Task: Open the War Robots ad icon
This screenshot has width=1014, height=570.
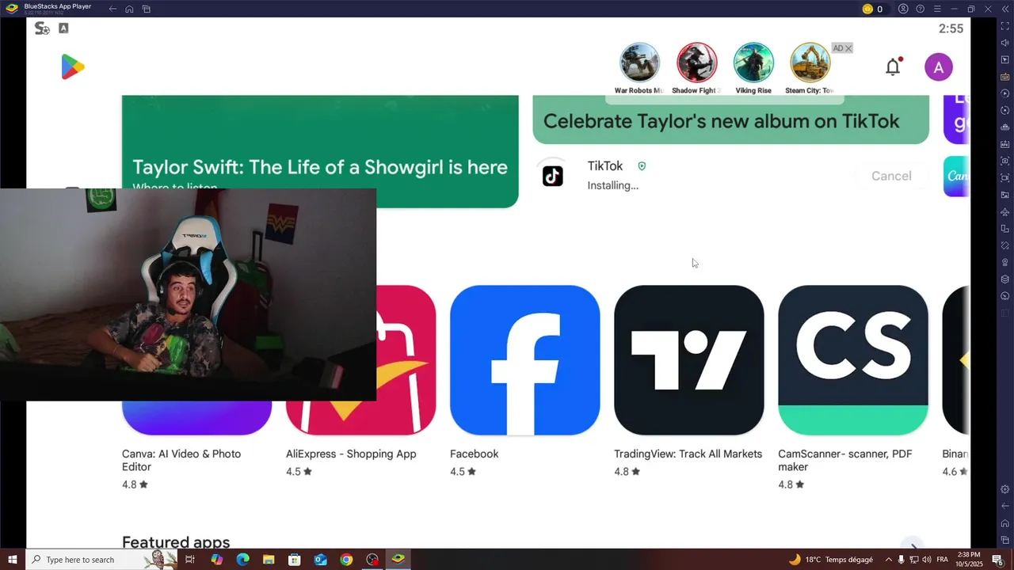Action: 639,63
